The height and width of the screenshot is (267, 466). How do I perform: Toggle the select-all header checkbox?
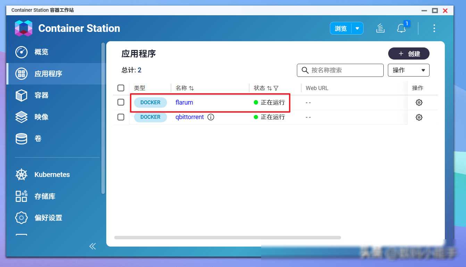point(121,88)
